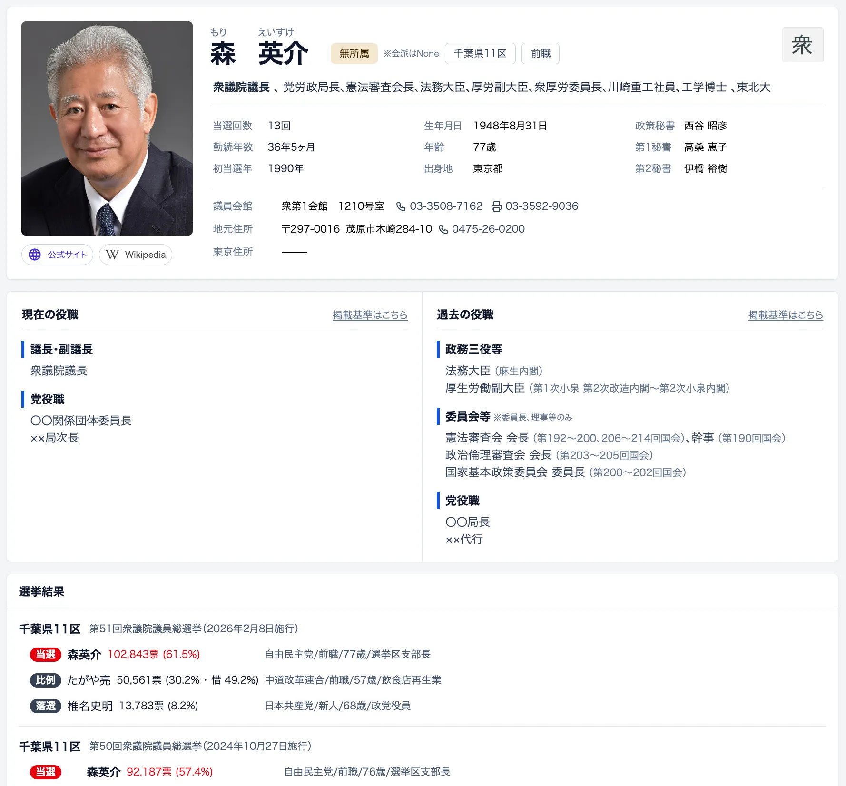The width and height of the screenshot is (846, 786).
Task: Click the 前職 status tag
Action: coord(540,54)
